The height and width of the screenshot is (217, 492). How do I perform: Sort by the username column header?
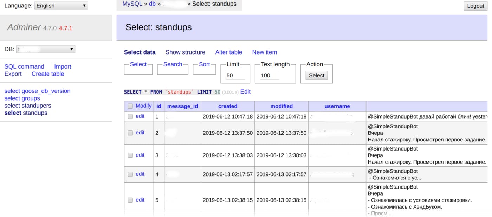[337, 106]
